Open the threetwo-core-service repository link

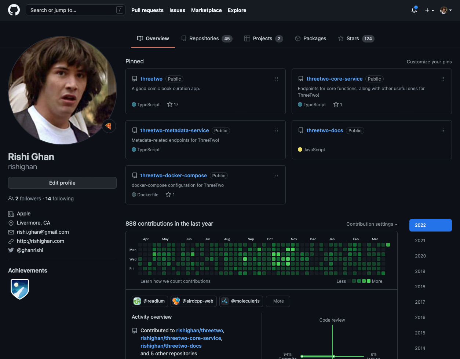pyautogui.click(x=334, y=79)
